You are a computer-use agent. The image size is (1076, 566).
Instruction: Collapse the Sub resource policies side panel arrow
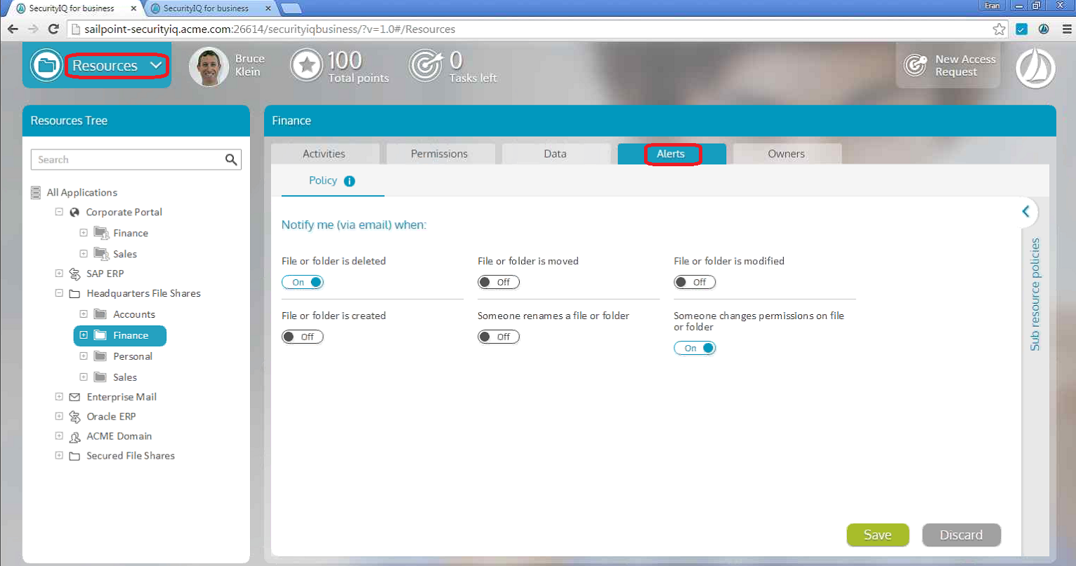pyautogui.click(x=1026, y=212)
